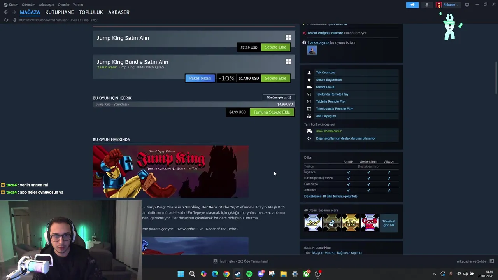
Task: Open File Explorer from the taskbar
Action: (x=283, y=274)
